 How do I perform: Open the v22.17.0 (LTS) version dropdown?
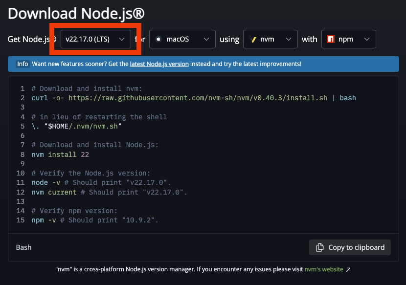(x=96, y=39)
